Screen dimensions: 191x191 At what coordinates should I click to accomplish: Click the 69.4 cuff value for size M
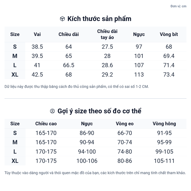coord(169,56)
